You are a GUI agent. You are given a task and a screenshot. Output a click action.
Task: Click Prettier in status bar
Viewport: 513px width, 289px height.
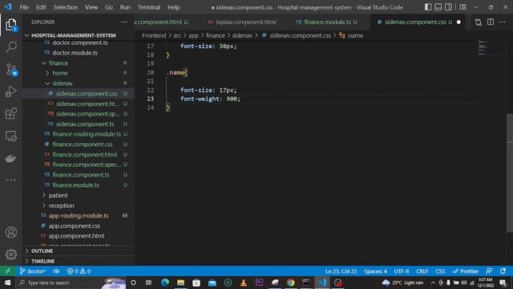pyautogui.click(x=465, y=271)
